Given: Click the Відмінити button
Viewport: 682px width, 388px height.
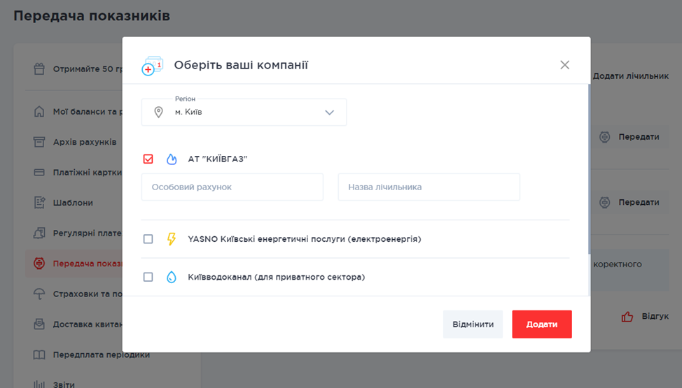Looking at the screenshot, I should [473, 324].
